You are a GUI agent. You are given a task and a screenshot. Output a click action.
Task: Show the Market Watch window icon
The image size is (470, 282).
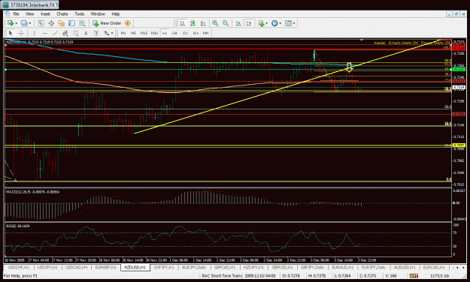pyautogui.click(x=41, y=23)
